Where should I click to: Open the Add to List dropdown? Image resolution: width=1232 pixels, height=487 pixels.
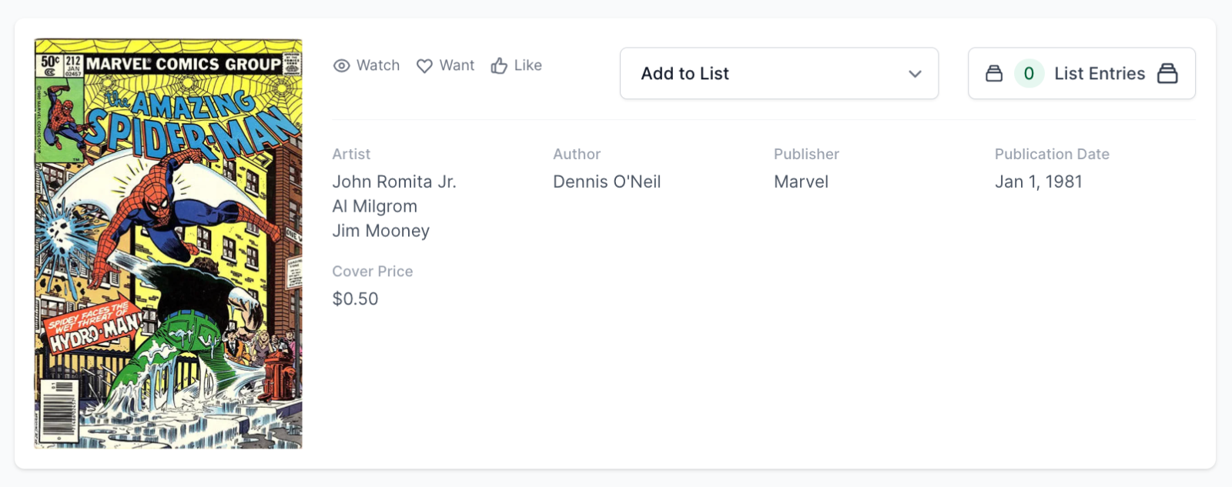click(778, 74)
